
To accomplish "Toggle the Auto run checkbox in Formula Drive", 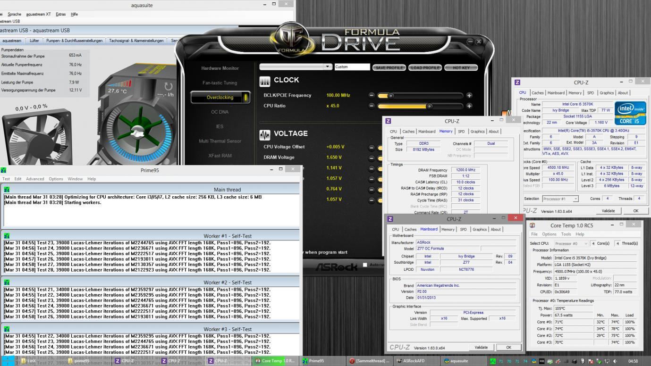I will tap(365, 265).
